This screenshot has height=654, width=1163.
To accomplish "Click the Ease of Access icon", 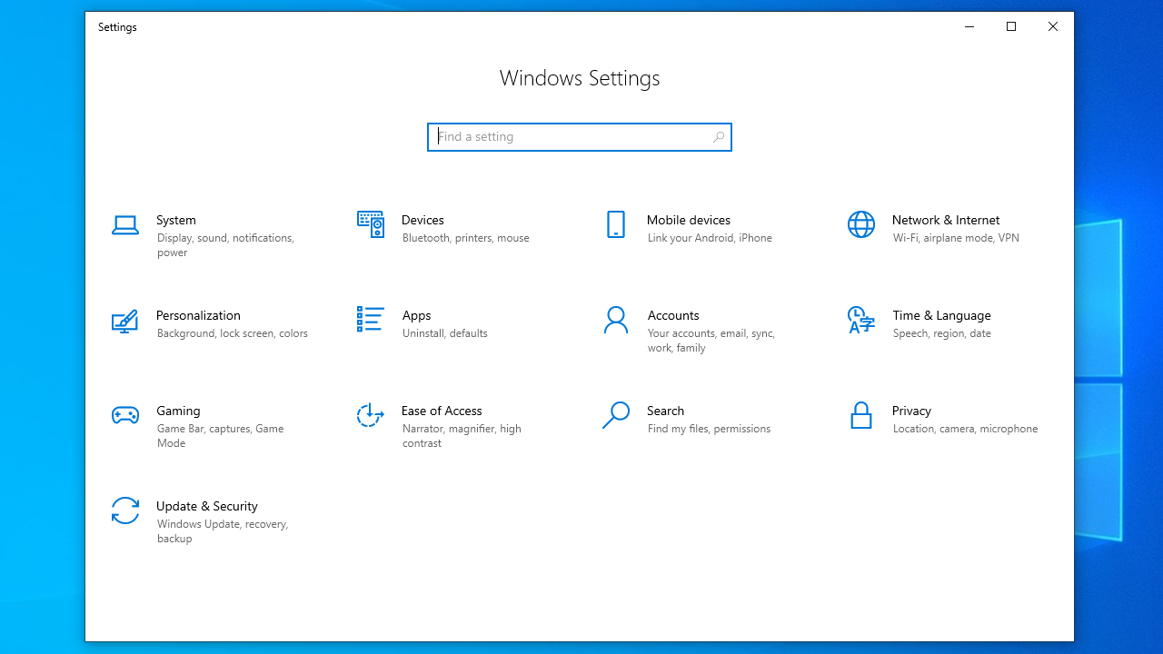I will click(x=371, y=415).
